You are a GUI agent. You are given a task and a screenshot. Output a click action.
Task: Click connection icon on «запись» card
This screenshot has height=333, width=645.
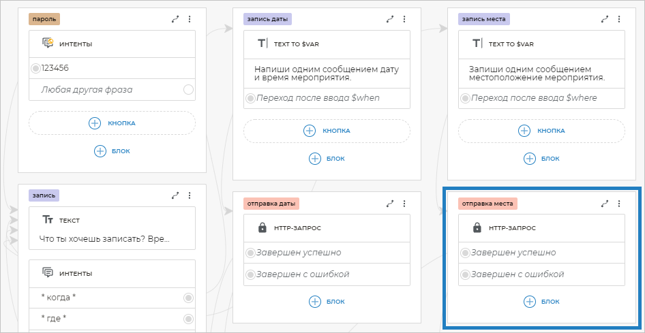(x=175, y=195)
